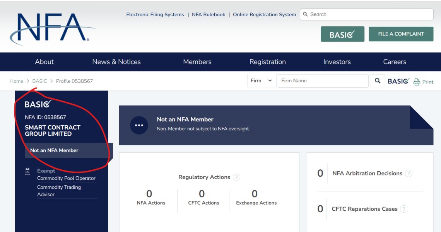Click the Non-Member not subject to NFA oversight text
This screenshot has width=441, height=232.
coord(203,129)
